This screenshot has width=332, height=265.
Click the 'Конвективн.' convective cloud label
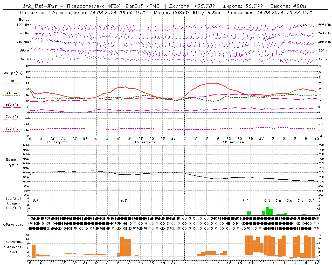pos(13,242)
